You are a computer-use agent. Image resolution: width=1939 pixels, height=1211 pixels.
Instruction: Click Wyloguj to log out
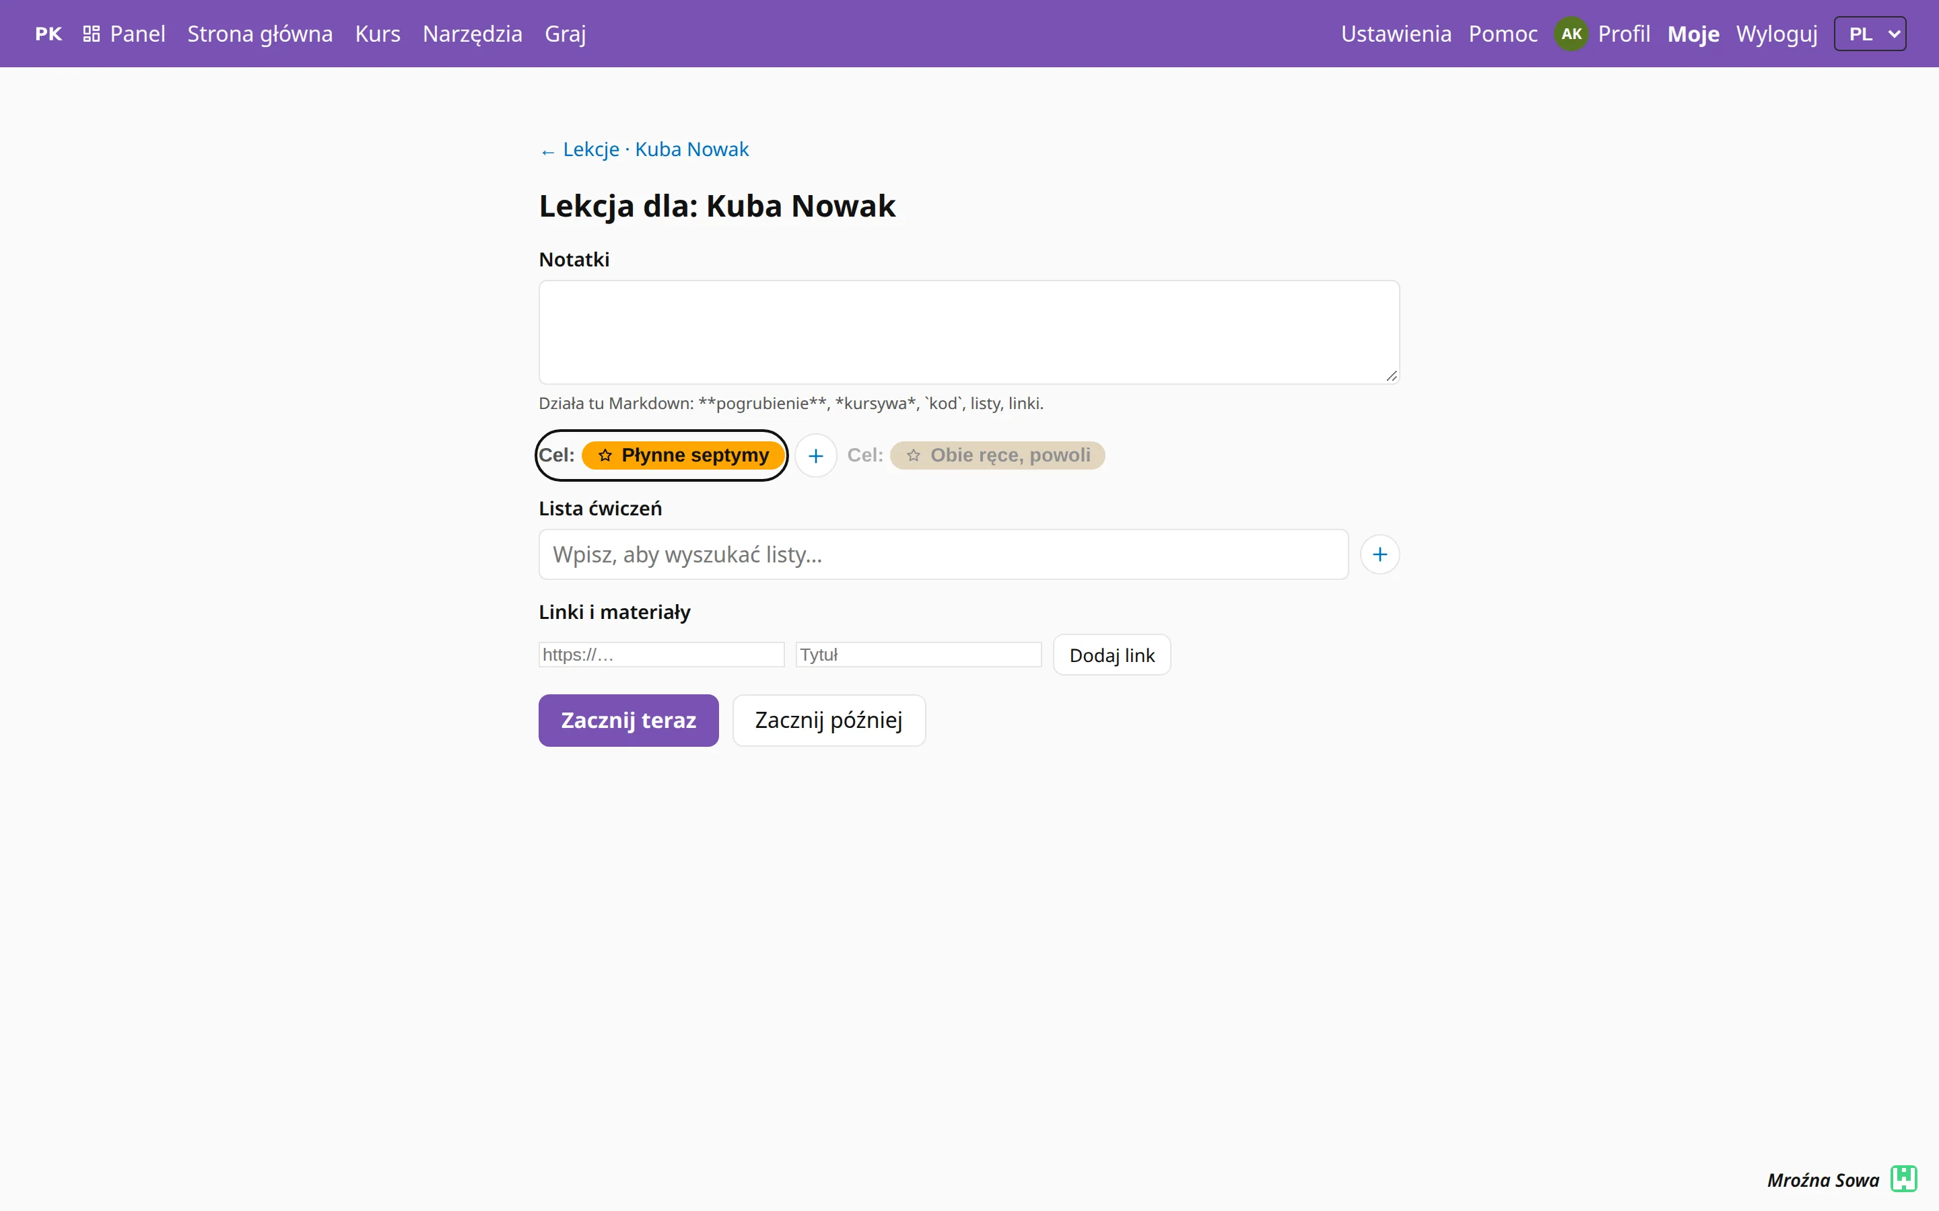[1776, 34]
